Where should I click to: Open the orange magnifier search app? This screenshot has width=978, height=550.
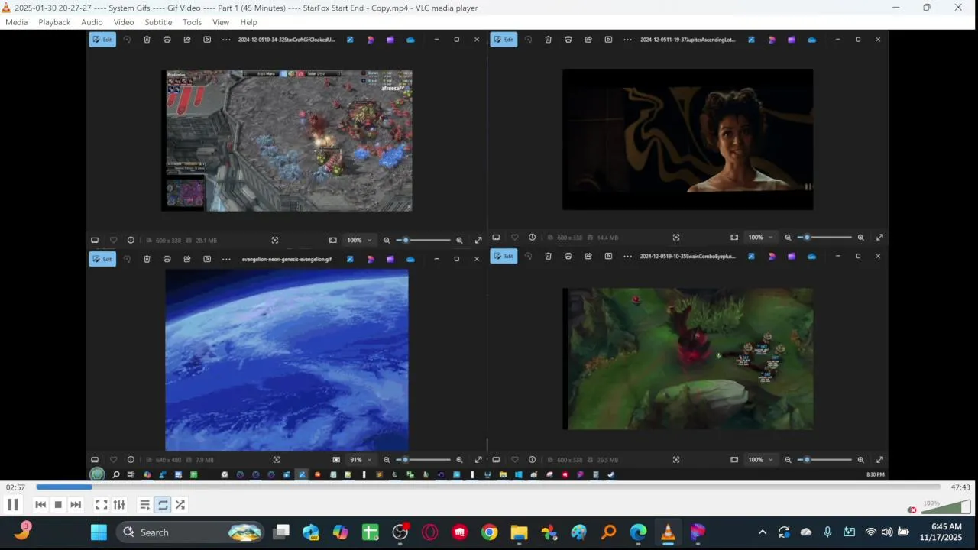click(609, 532)
